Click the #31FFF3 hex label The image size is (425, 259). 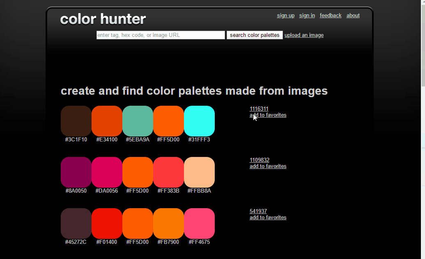(x=199, y=139)
